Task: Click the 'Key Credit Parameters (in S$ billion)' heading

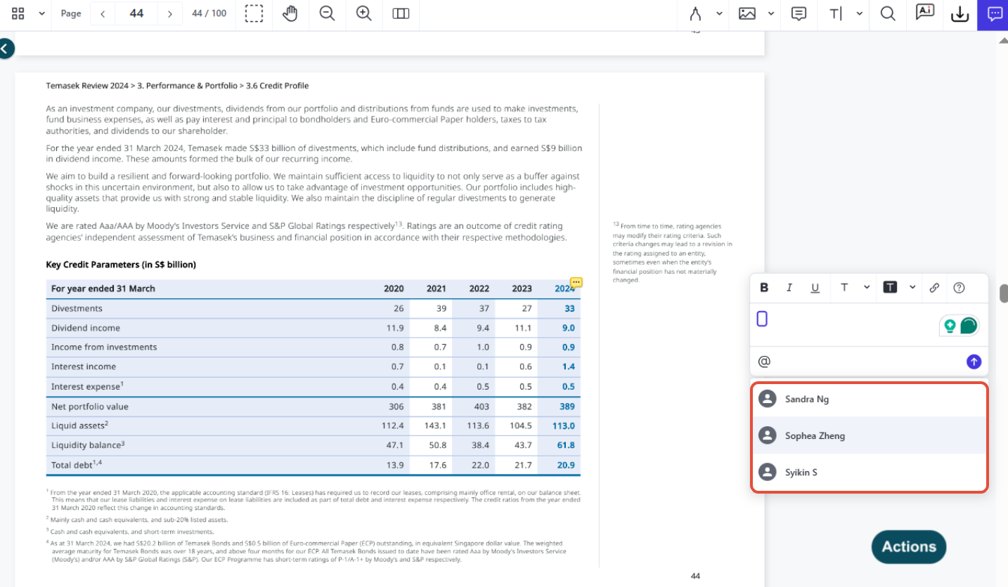Action: tap(121, 265)
